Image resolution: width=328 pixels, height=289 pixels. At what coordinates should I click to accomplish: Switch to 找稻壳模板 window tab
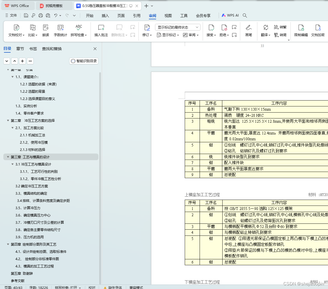(54, 6)
